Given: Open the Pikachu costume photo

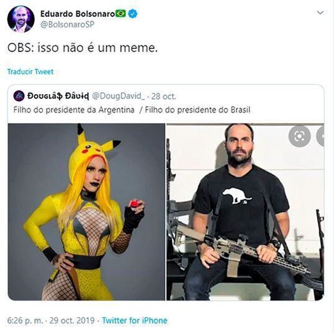Looking at the screenshot, I should [x=86, y=212].
